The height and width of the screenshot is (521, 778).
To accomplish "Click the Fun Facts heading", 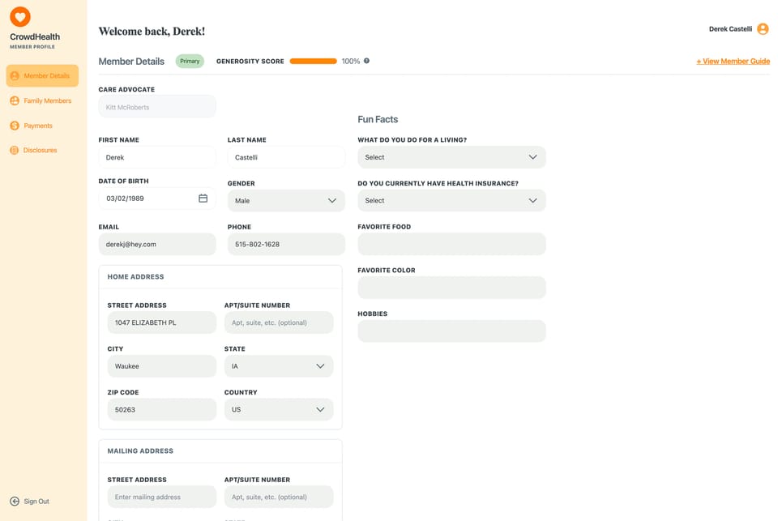I will [x=378, y=120].
